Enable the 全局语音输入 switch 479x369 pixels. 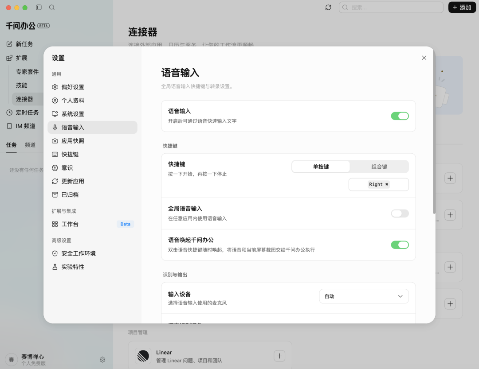[400, 214]
